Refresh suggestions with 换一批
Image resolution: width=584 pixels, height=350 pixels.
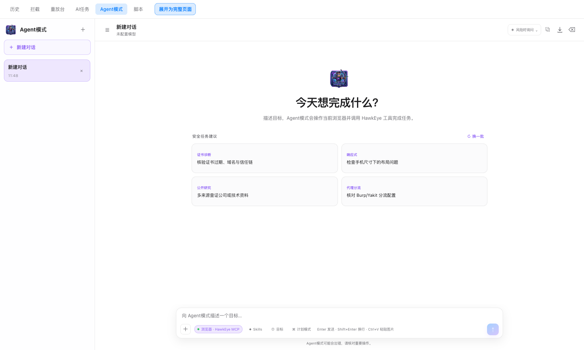tap(476, 136)
